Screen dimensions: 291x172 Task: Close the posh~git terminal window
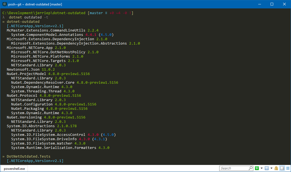pyautogui.click(x=284, y=4)
